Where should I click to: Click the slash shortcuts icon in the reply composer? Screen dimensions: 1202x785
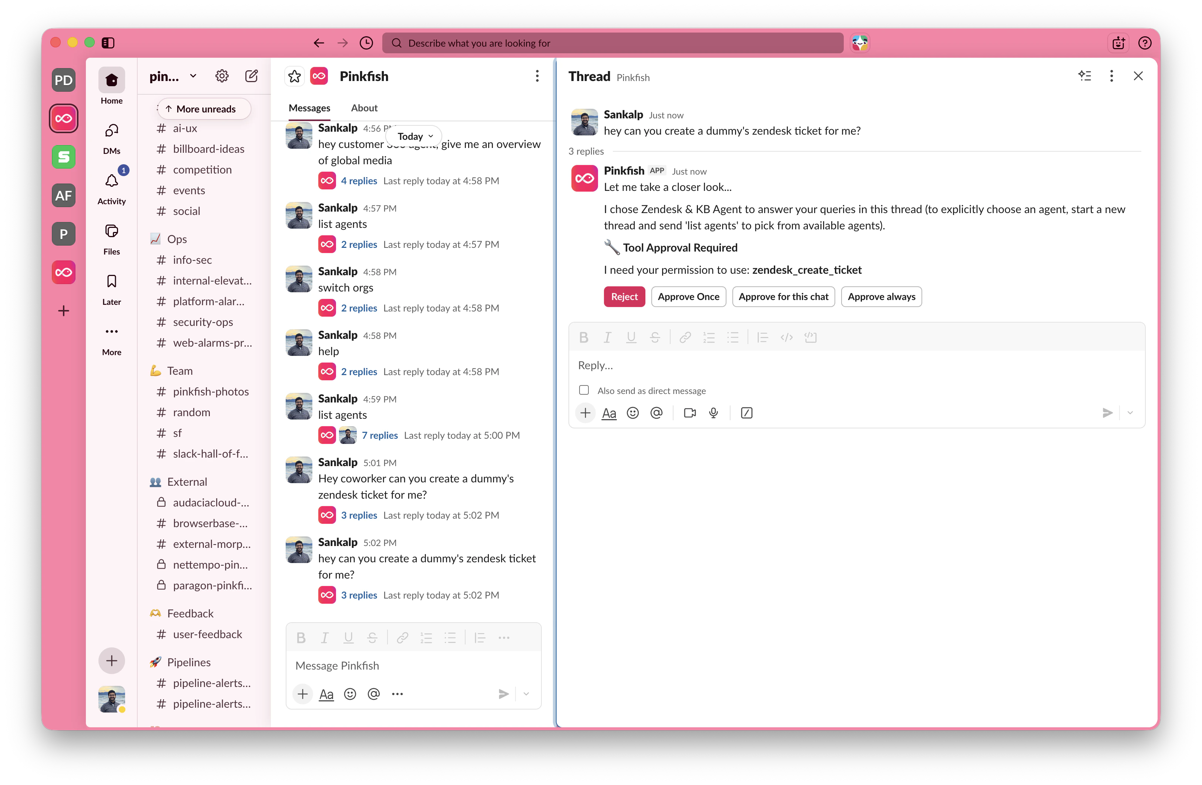(x=746, y=413)
